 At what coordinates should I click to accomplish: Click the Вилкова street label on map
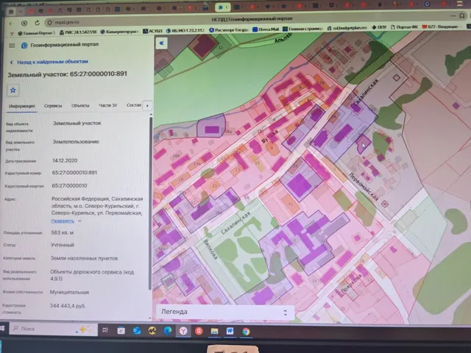[210, 249]
